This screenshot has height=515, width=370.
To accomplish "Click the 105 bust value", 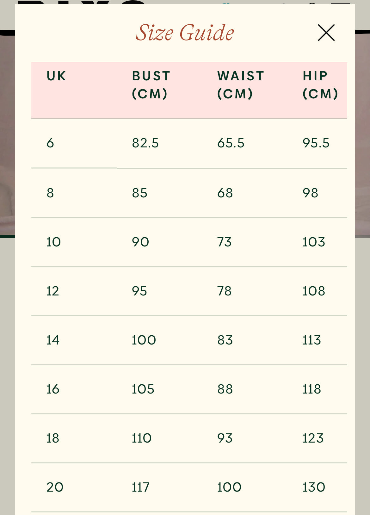I will tap(143, 389).
